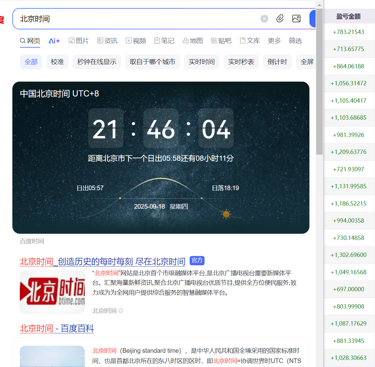This screenshot has width=375, height=367.
Task: Expand the 北京时间 source dropdown arrow
Action: [121, 311]
